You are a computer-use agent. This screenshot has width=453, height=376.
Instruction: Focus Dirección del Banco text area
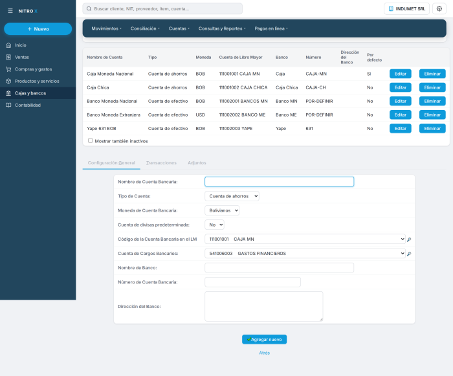pyautogui.click(x=264, y=306)
